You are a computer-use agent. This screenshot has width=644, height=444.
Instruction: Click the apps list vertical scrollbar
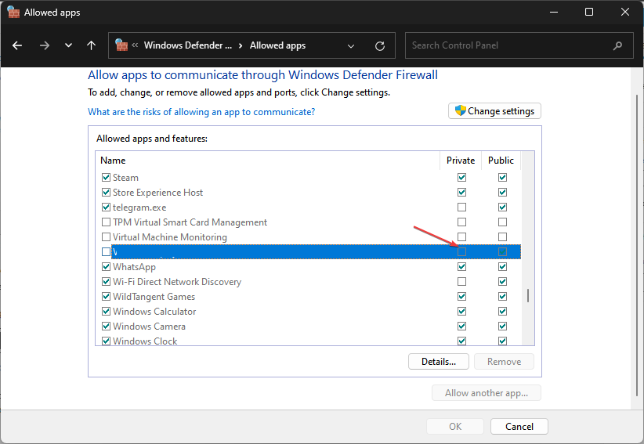point(527,295)
